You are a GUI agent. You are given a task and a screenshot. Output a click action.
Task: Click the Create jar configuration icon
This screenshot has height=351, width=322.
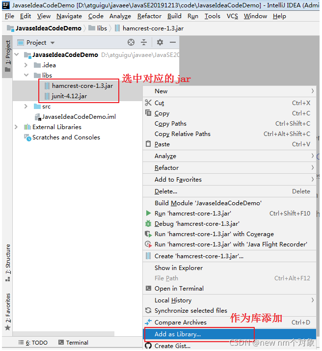point(148,256)
